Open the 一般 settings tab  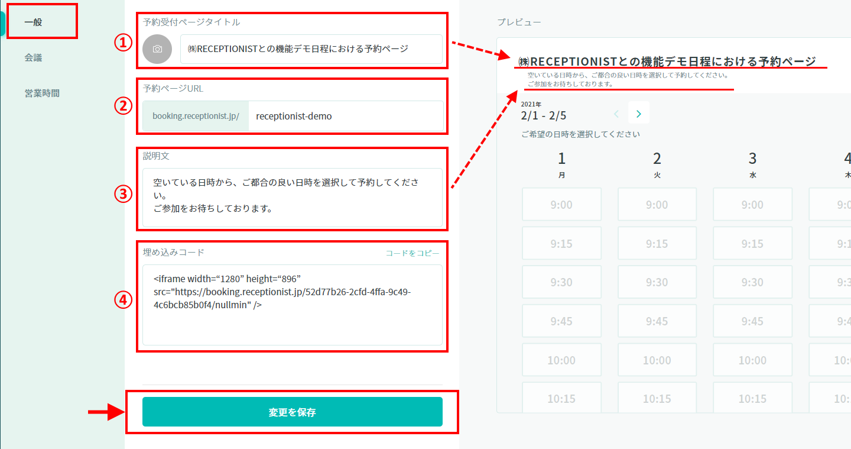pos(34,22)
